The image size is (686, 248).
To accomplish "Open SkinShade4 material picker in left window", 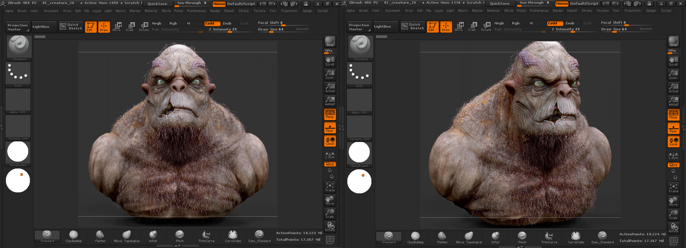I will click(x=18, y=154).
